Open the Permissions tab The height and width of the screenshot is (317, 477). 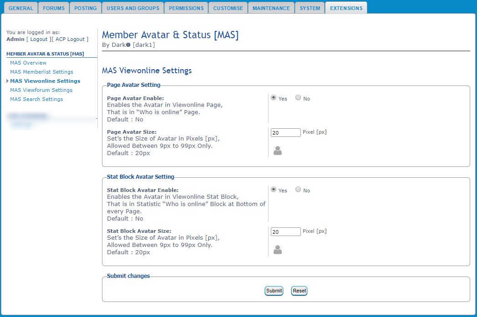coord(186,8)
